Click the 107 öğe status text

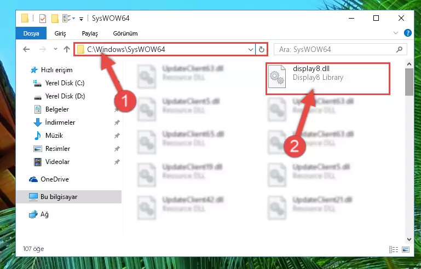[33, 249]
